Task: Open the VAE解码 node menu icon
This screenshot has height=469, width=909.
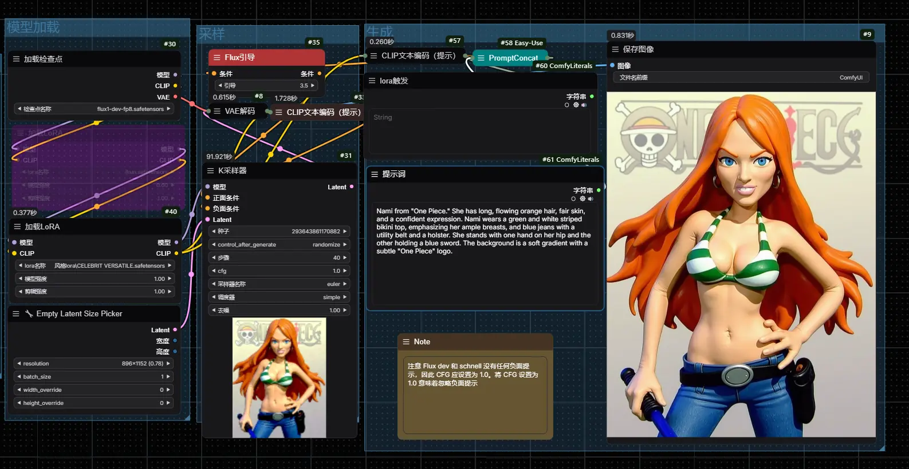Action: [x=217, y=111]
